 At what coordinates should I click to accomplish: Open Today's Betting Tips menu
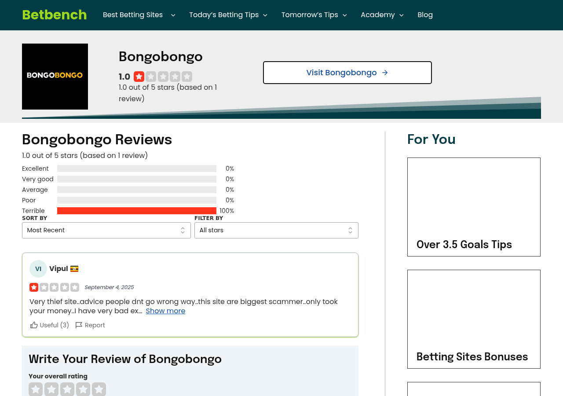pyautogui.click(x=224, y=15)
